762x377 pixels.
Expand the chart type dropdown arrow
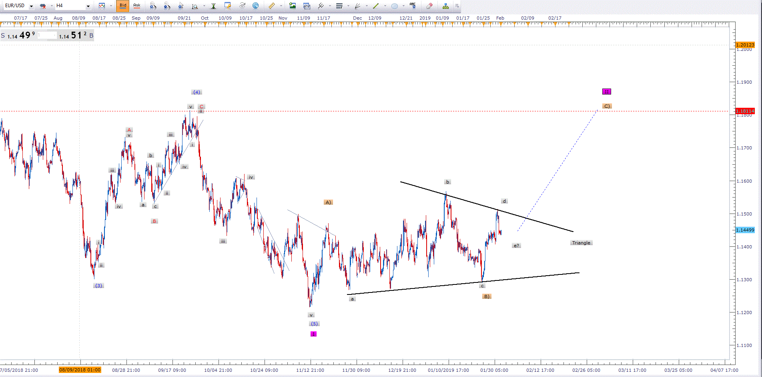(111, 6)
